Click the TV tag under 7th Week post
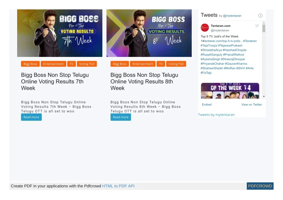 (71, 64)
